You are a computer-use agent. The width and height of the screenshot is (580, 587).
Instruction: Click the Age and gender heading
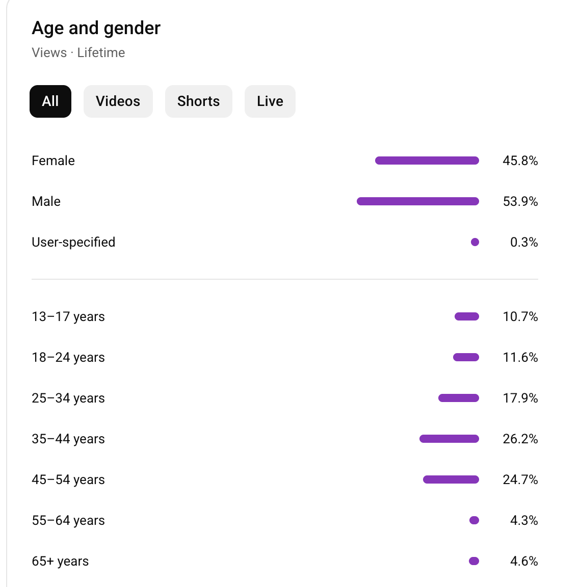pyautogui.click(x=96, y=28)
